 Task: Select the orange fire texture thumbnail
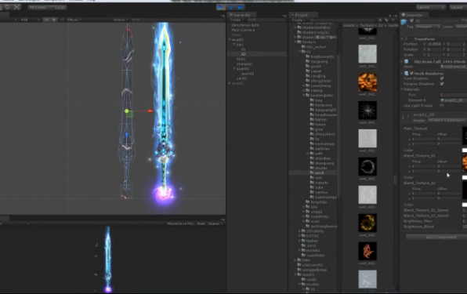[367, 82]
